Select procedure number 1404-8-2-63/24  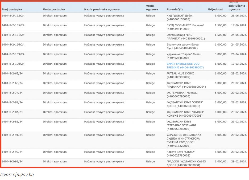12,73
